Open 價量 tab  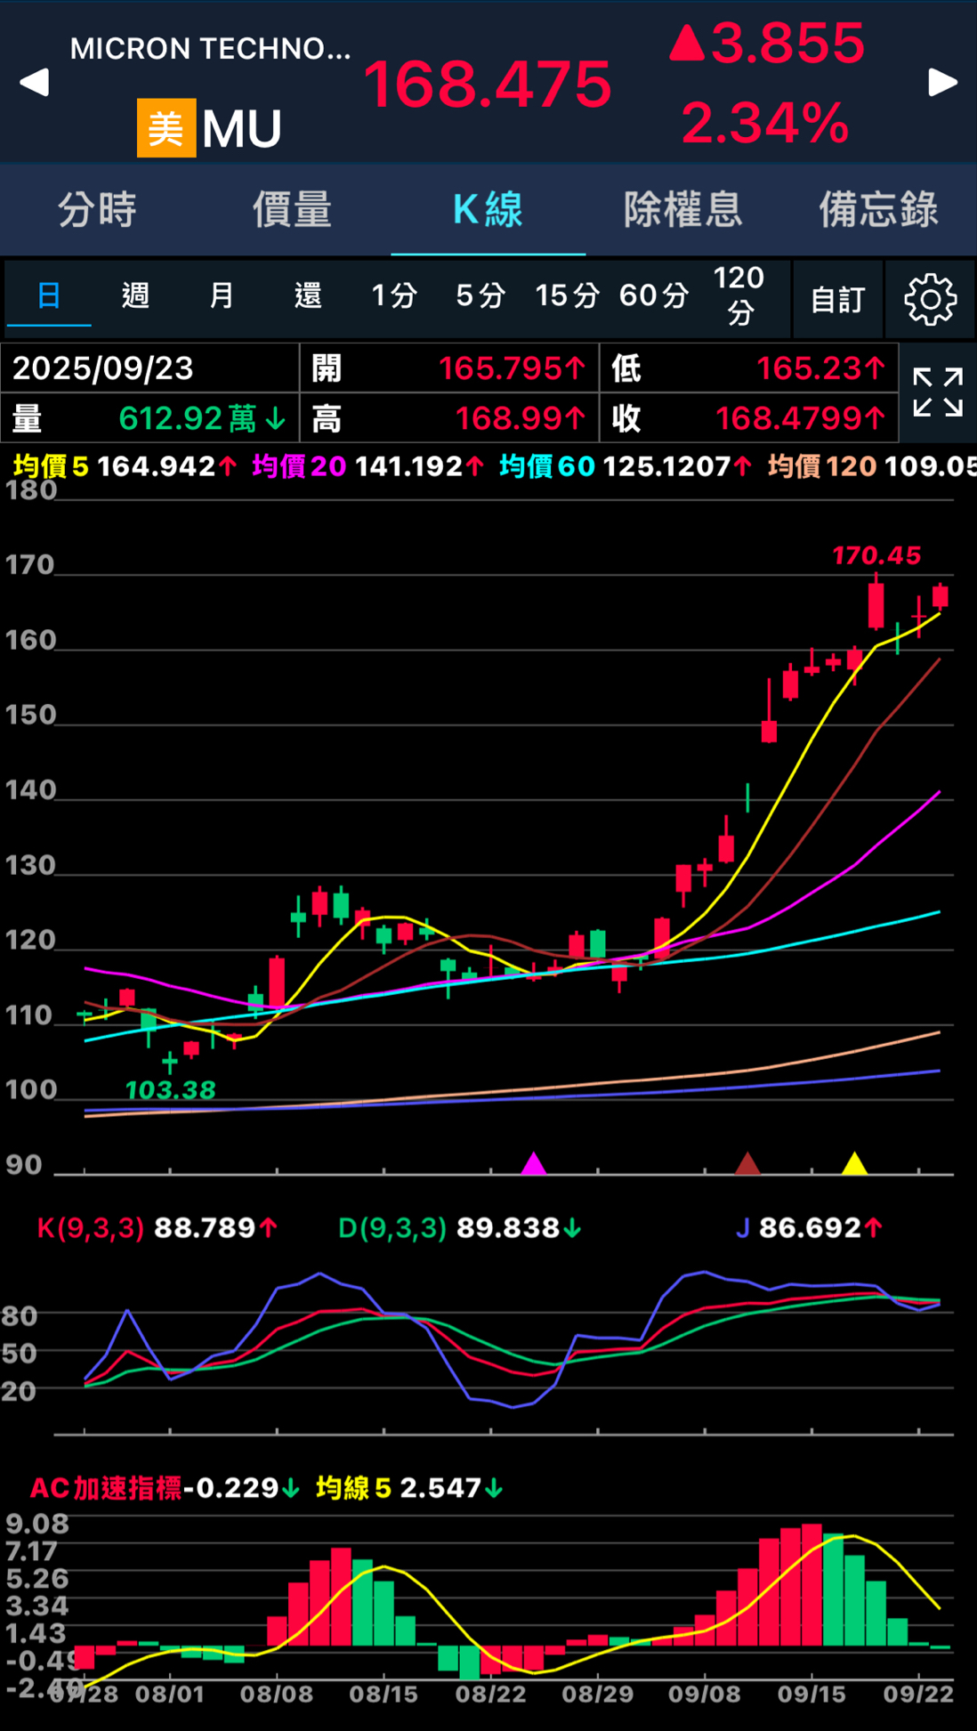click(292, 210)
